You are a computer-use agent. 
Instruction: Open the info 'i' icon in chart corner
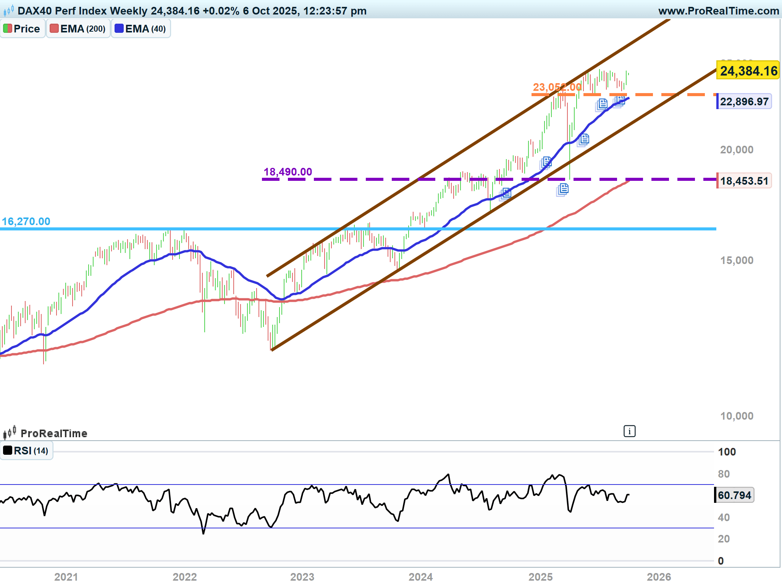tap(629, 431)
